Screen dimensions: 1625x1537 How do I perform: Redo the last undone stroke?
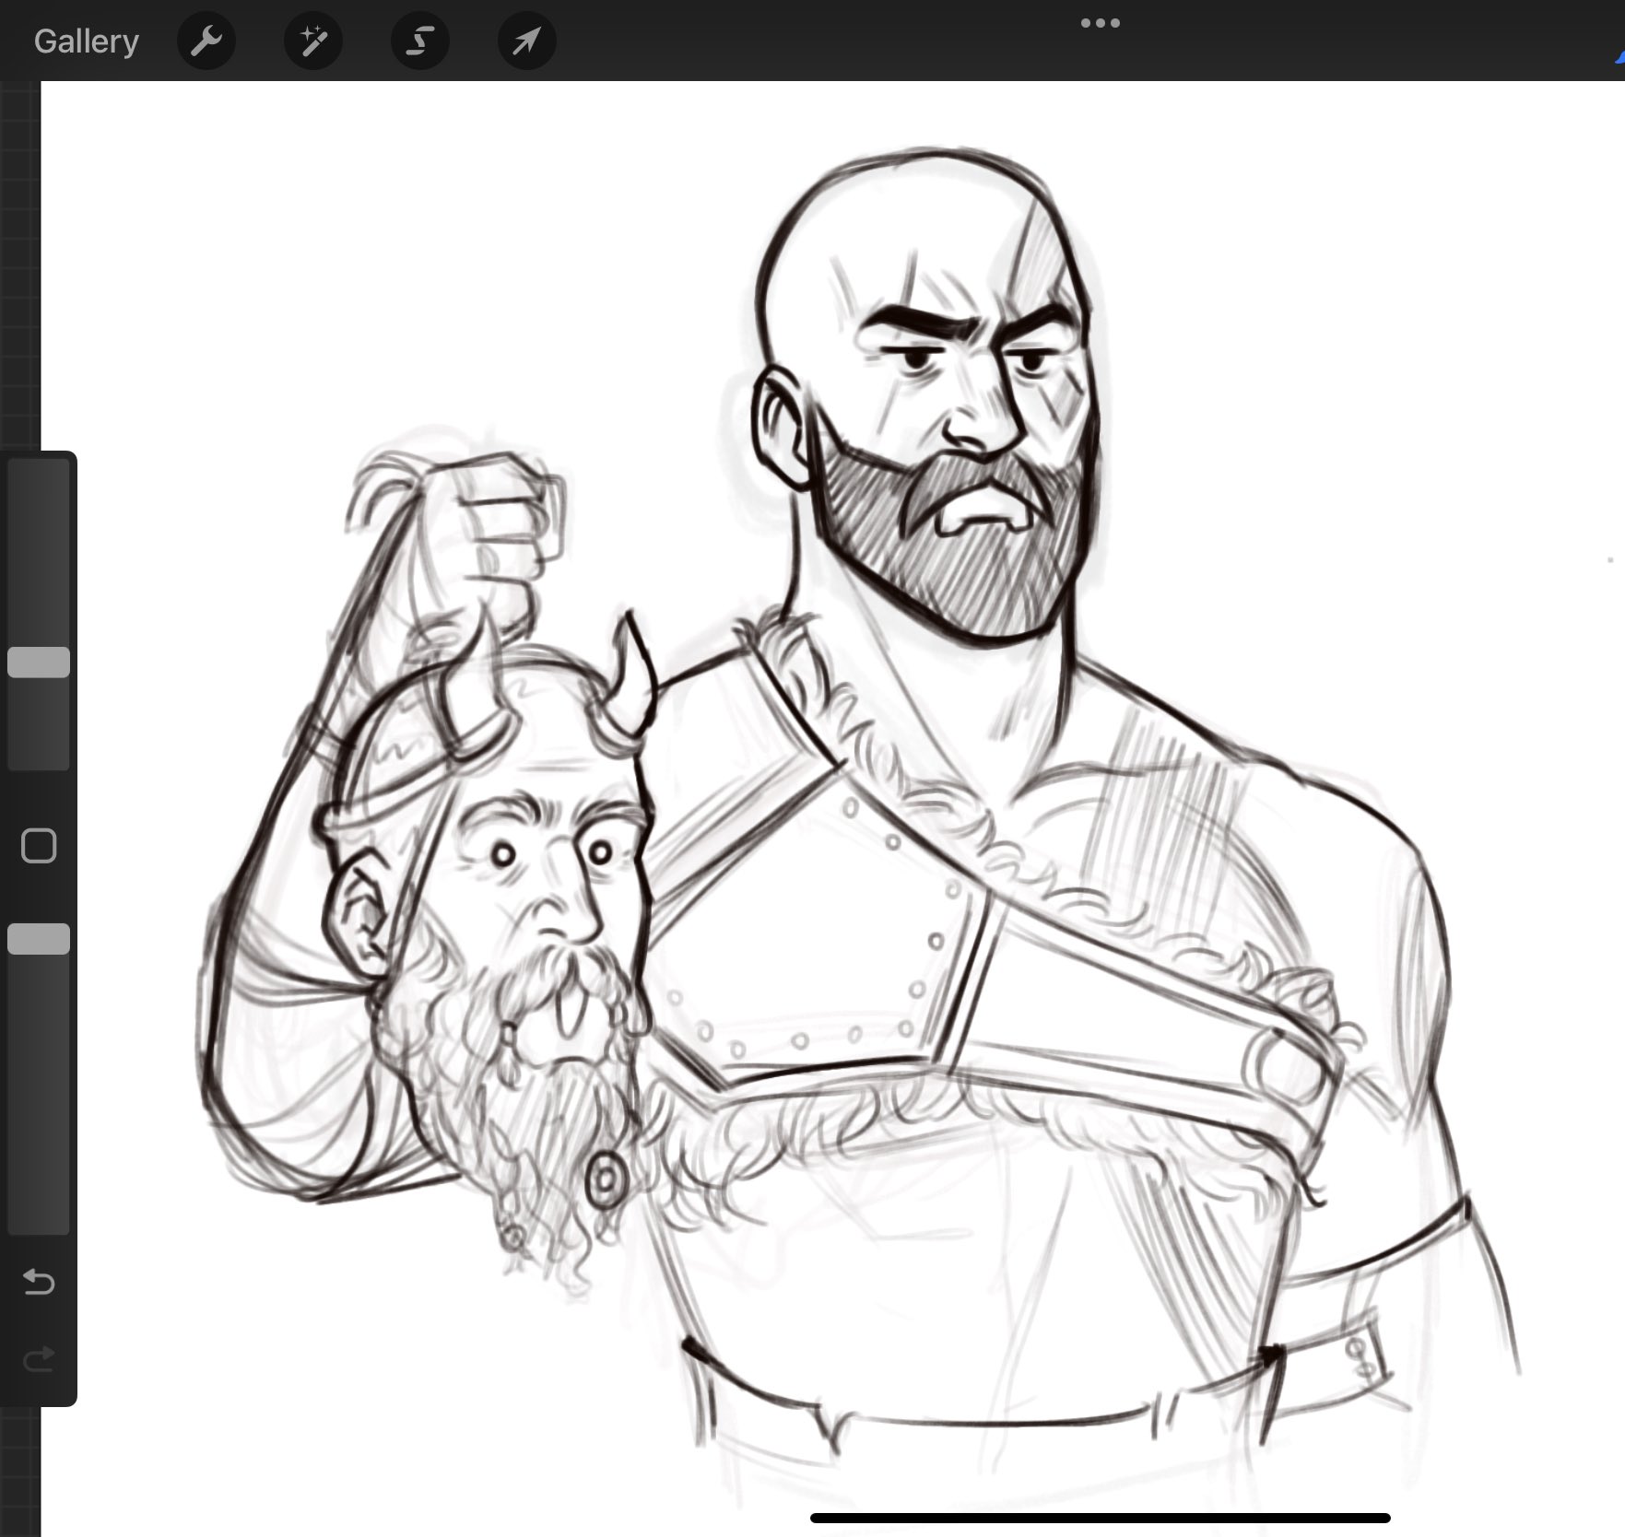[x=39, y=1359]
